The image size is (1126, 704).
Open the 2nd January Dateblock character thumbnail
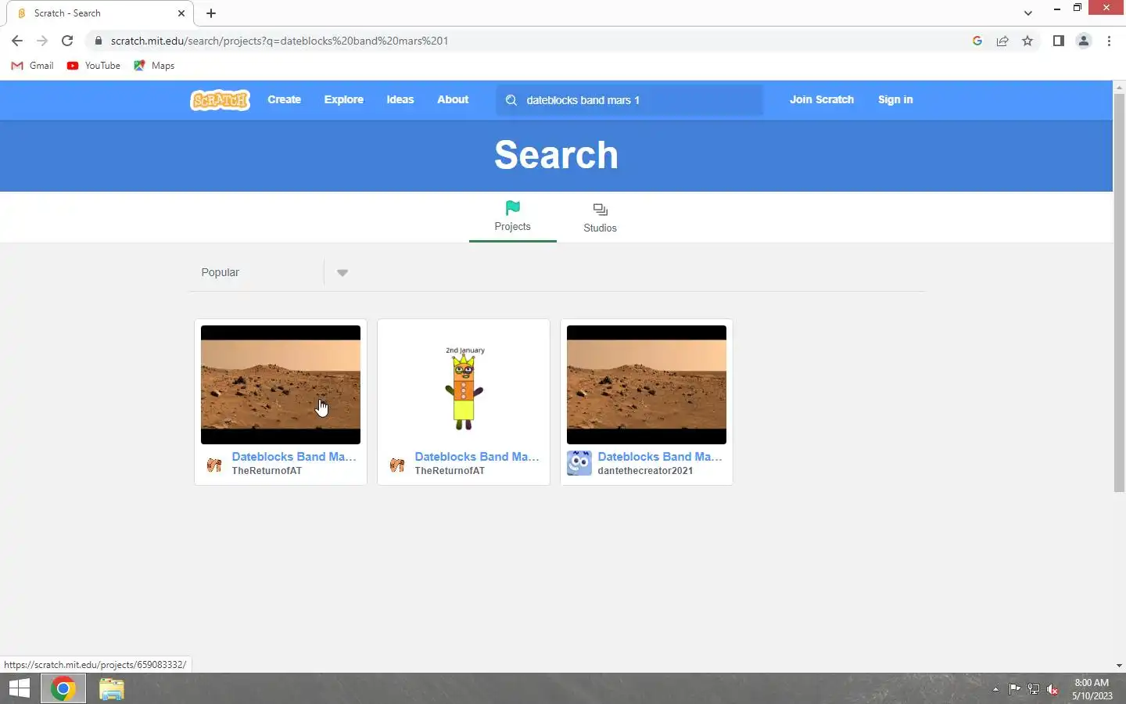[464, 385]
